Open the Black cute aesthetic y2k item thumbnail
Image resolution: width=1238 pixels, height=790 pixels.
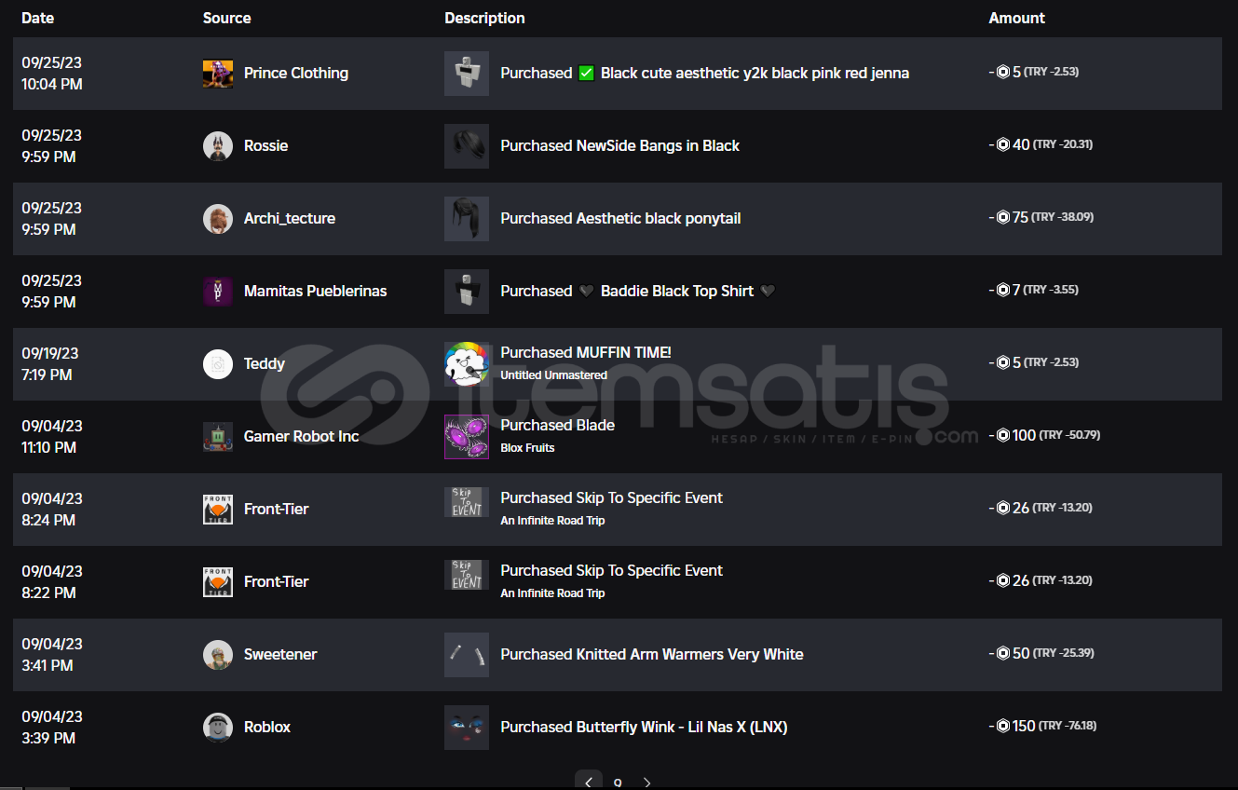pyautogui.click(x=467, y=74)
